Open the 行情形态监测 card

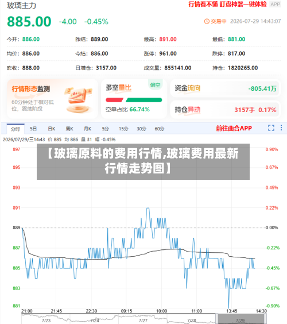coord(52,99)
